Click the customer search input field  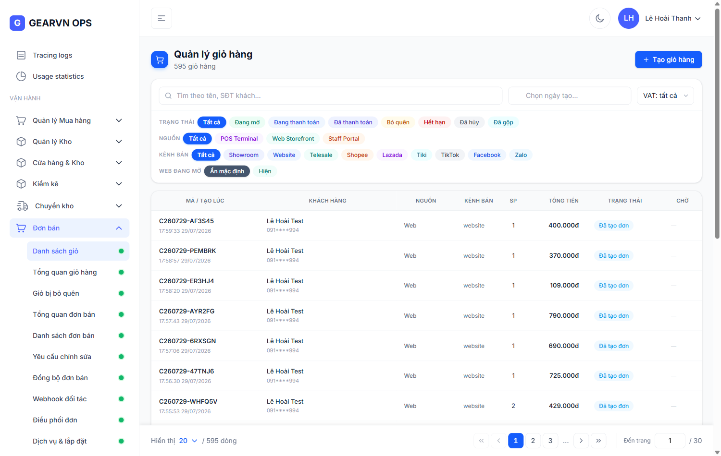(331, 96)
